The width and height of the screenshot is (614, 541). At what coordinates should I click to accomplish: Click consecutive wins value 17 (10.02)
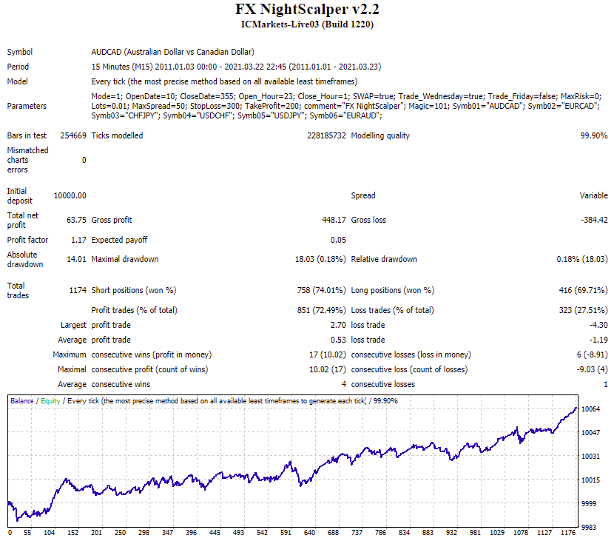click(328, 354)
